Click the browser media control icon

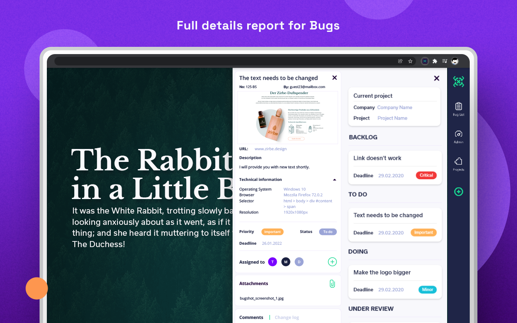pos(445,61)
